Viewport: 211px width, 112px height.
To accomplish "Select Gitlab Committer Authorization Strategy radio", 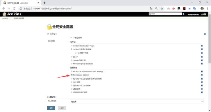I will [x=72, y=71].
